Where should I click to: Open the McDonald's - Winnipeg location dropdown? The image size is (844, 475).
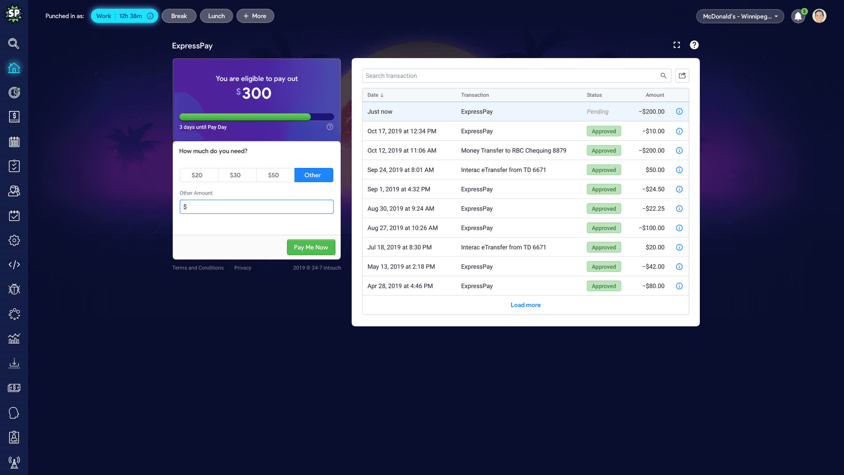point(740,16)
